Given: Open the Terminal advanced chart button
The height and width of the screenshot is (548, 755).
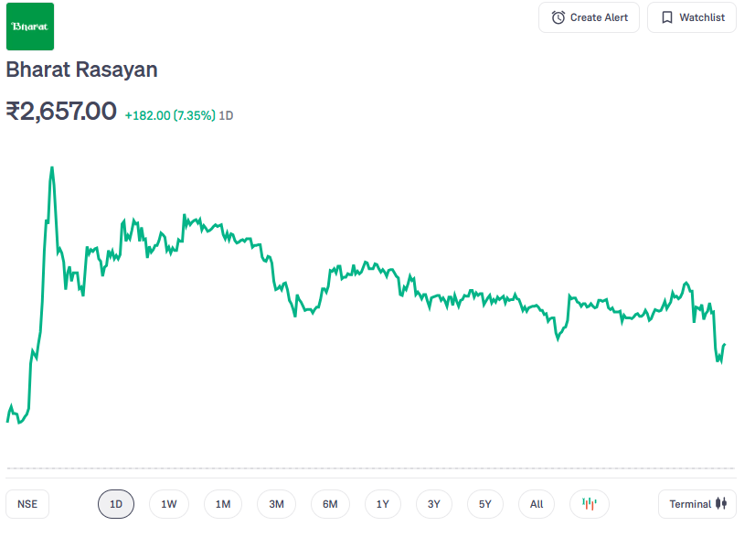Looking at the screenshot, I should [697, 504].
